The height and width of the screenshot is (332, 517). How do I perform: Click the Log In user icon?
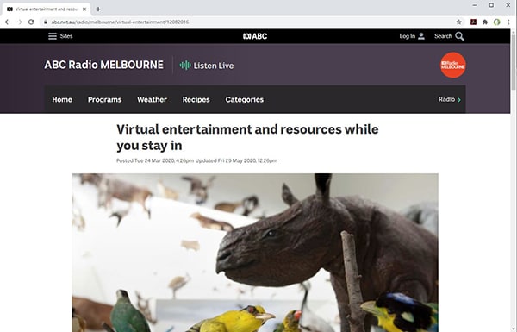click(x=421, y=36)
